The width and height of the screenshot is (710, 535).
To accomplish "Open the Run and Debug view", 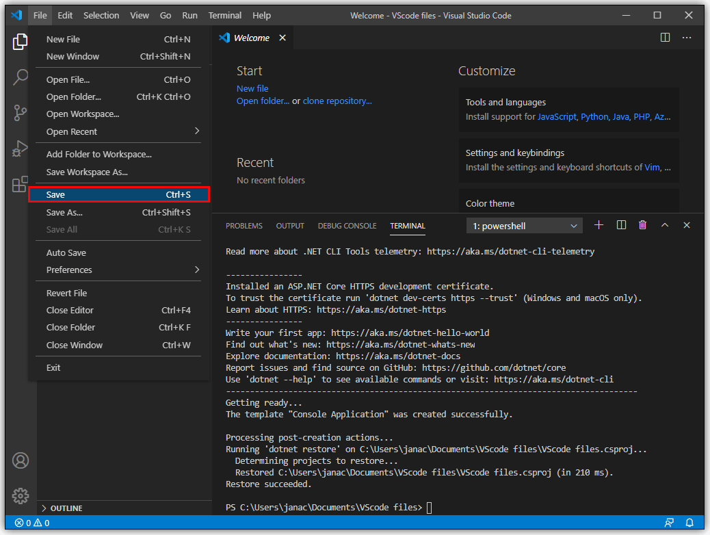I will (20, 148).
